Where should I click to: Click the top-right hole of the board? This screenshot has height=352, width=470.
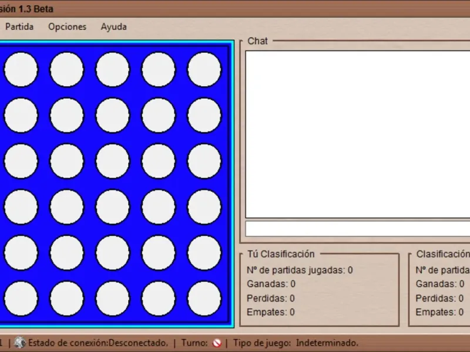point(204,69)
